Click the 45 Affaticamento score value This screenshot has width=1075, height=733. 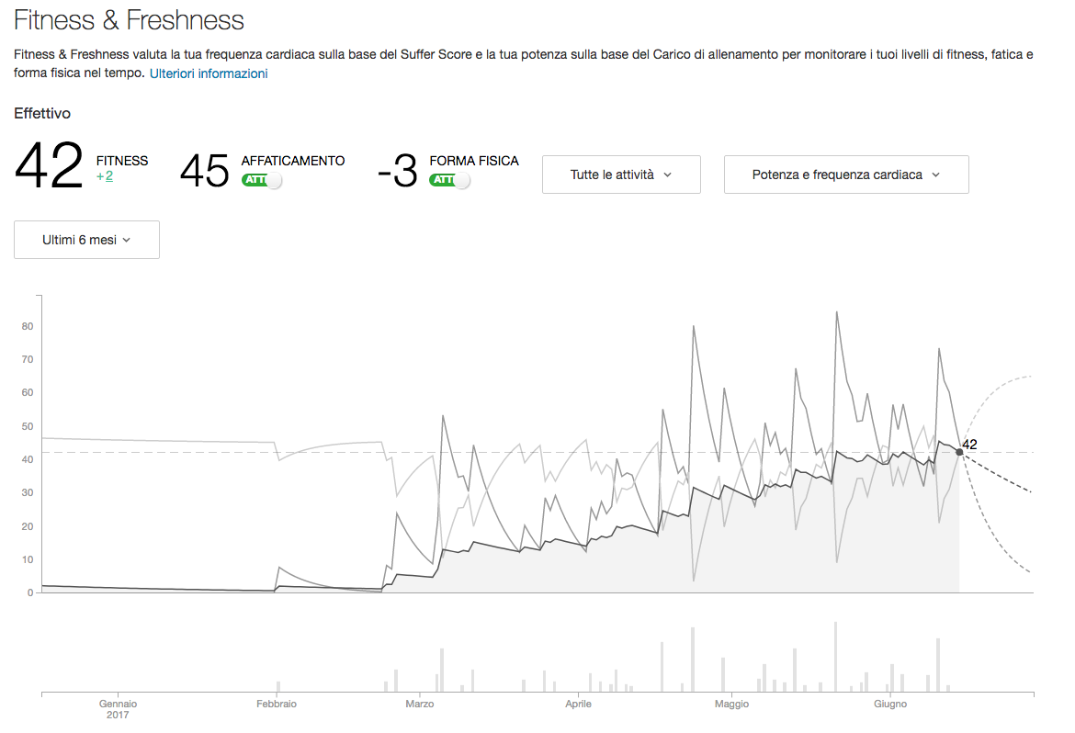click(x=204, y=171)
